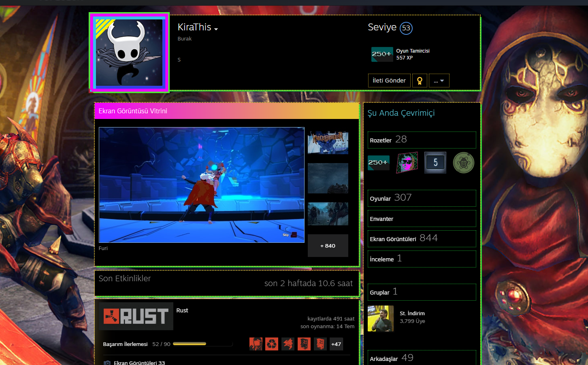This screenshot has height=365, width=588.
Task: Open the Hollow Knight profile avatar
Action: coord(129,53)
